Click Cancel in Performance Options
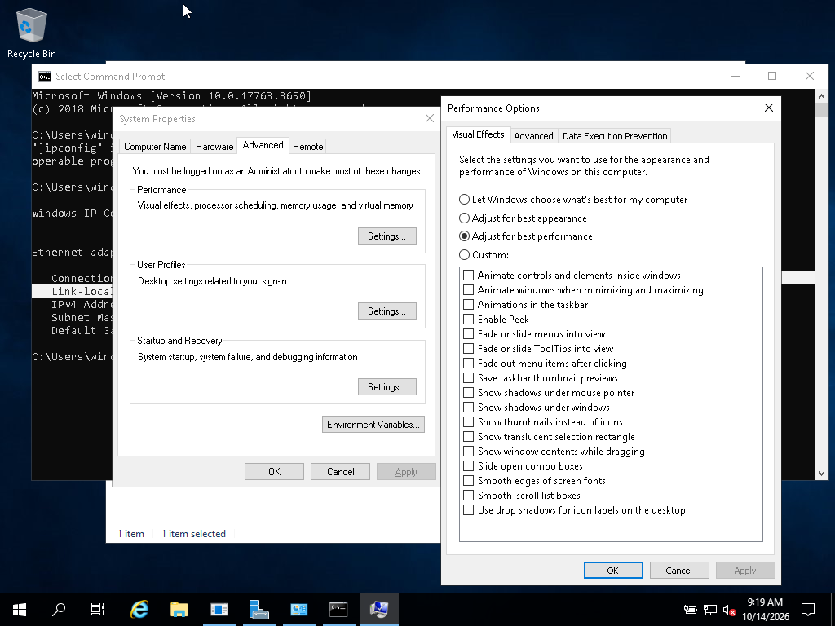This screenshot has width=835, height=626. pos(679,570)
